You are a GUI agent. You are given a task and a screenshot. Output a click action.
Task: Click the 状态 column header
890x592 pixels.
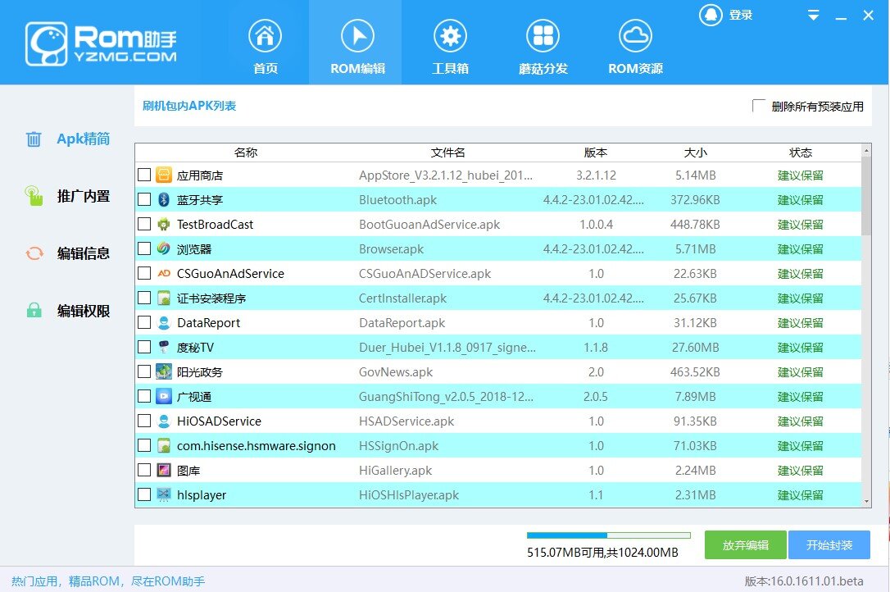click(x=801, y=153)
